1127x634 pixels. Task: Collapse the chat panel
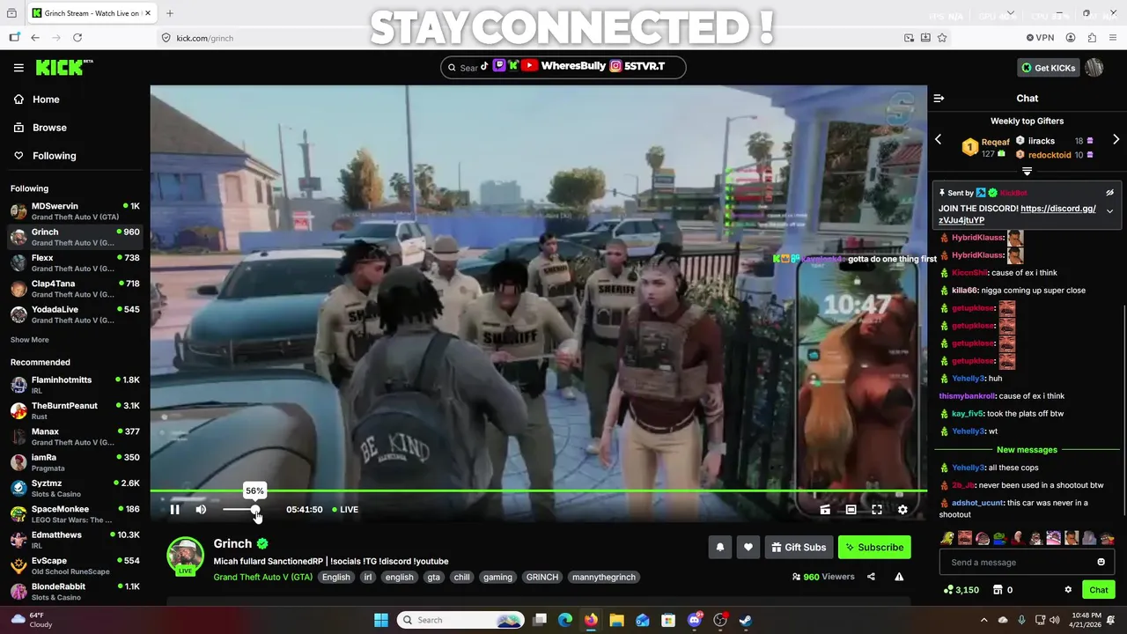click(x=939, y=99)
